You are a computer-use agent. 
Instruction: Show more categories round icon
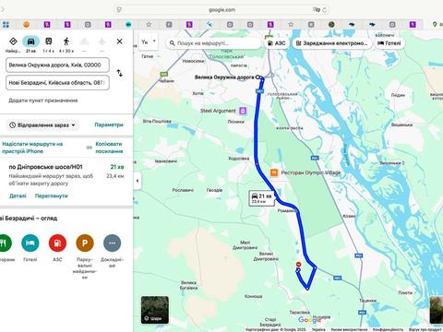(112, 243)
